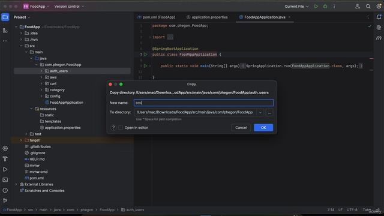Open Code With Me user icon

(358, 7)
